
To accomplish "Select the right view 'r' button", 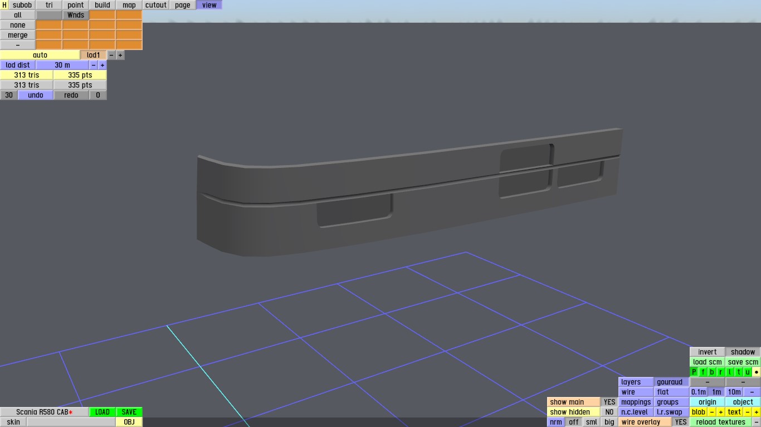I will (721, 372).
